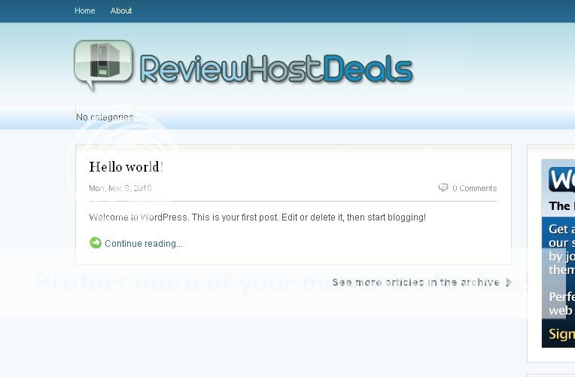Click the server speech-bubble logo icon
Image resolution: width=575 pixels, height=377 pixels.
[x=103, y=65]
